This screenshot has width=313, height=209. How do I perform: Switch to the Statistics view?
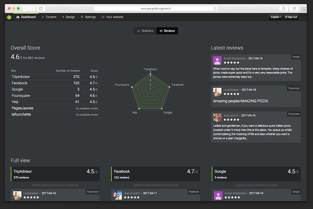pos(145,31)
